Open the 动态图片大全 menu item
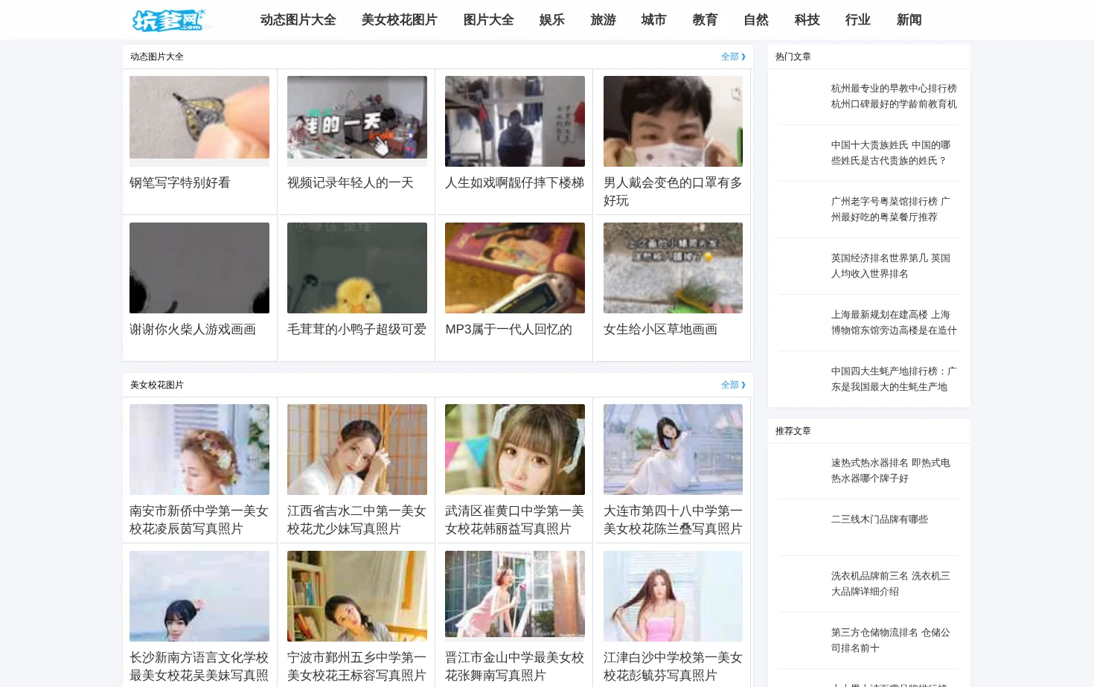This screenshot has height=687, width=1094. pyautogui.click(x=298, y=20)
